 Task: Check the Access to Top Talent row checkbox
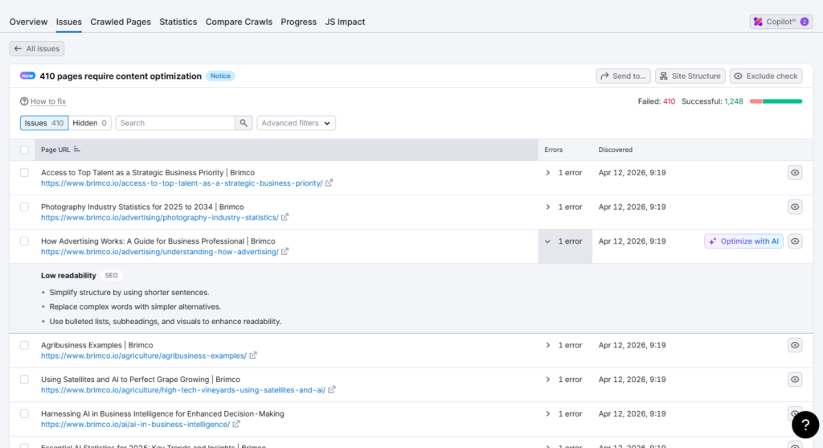tap(24, 173)
